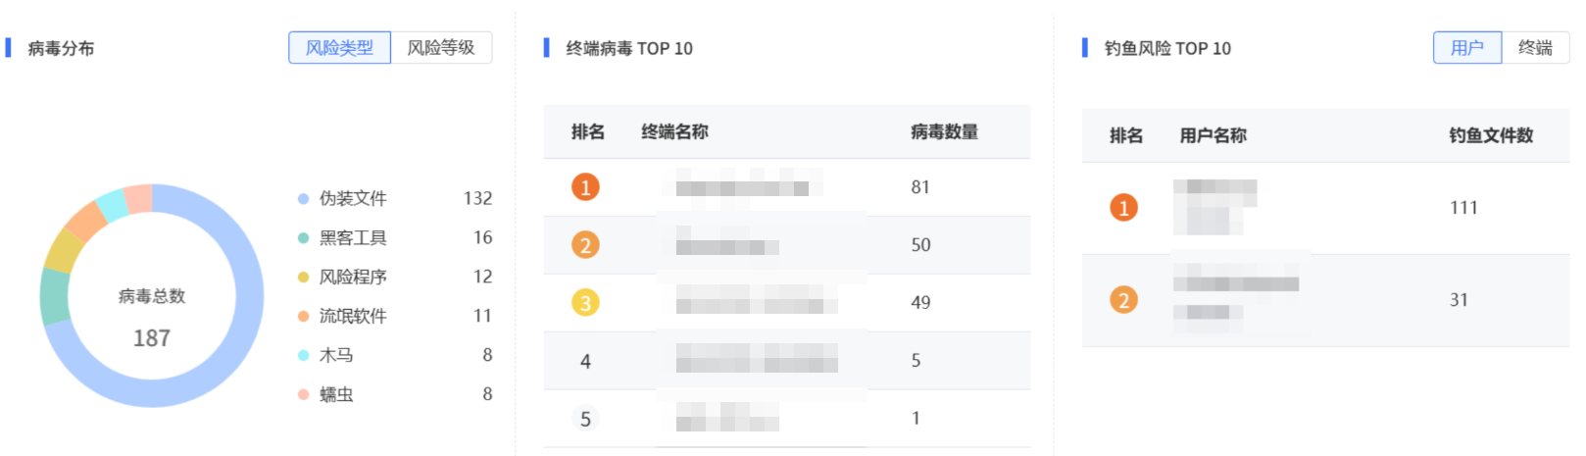Click rank 2 badge in terminal virus list

pos(585,244)
